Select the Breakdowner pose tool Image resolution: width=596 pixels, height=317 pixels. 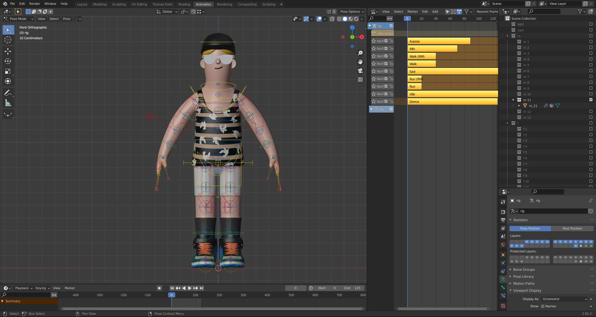point(8,114)
